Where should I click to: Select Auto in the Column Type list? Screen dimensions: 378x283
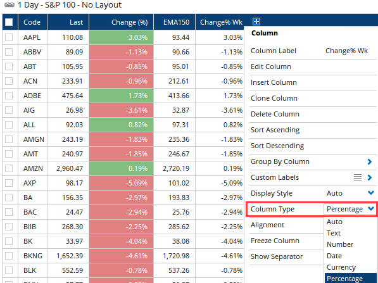coord(334,222)
